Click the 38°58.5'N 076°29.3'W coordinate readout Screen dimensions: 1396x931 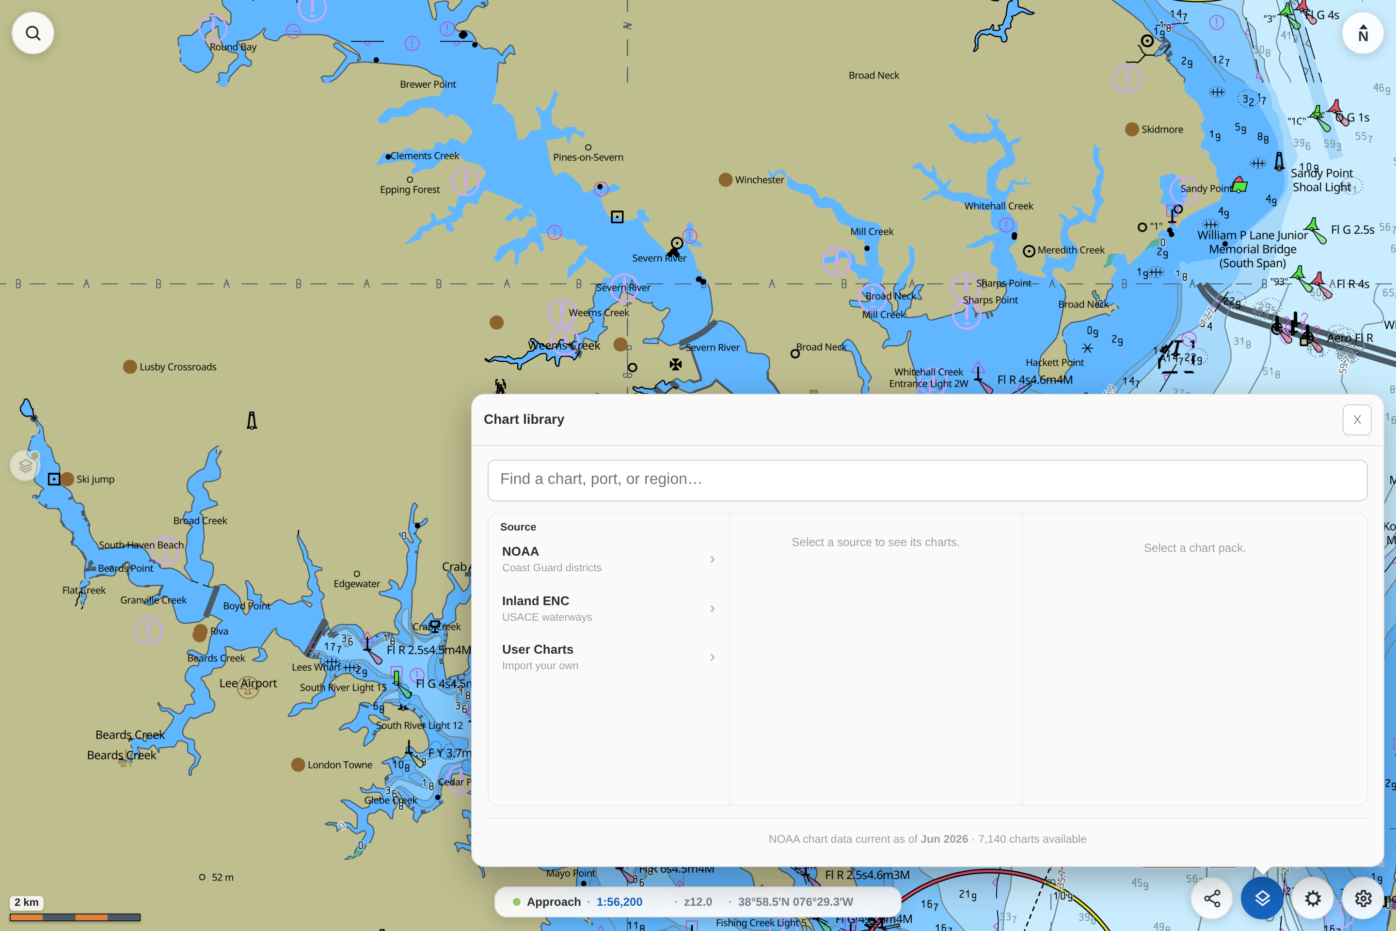(x=795, y=902)
